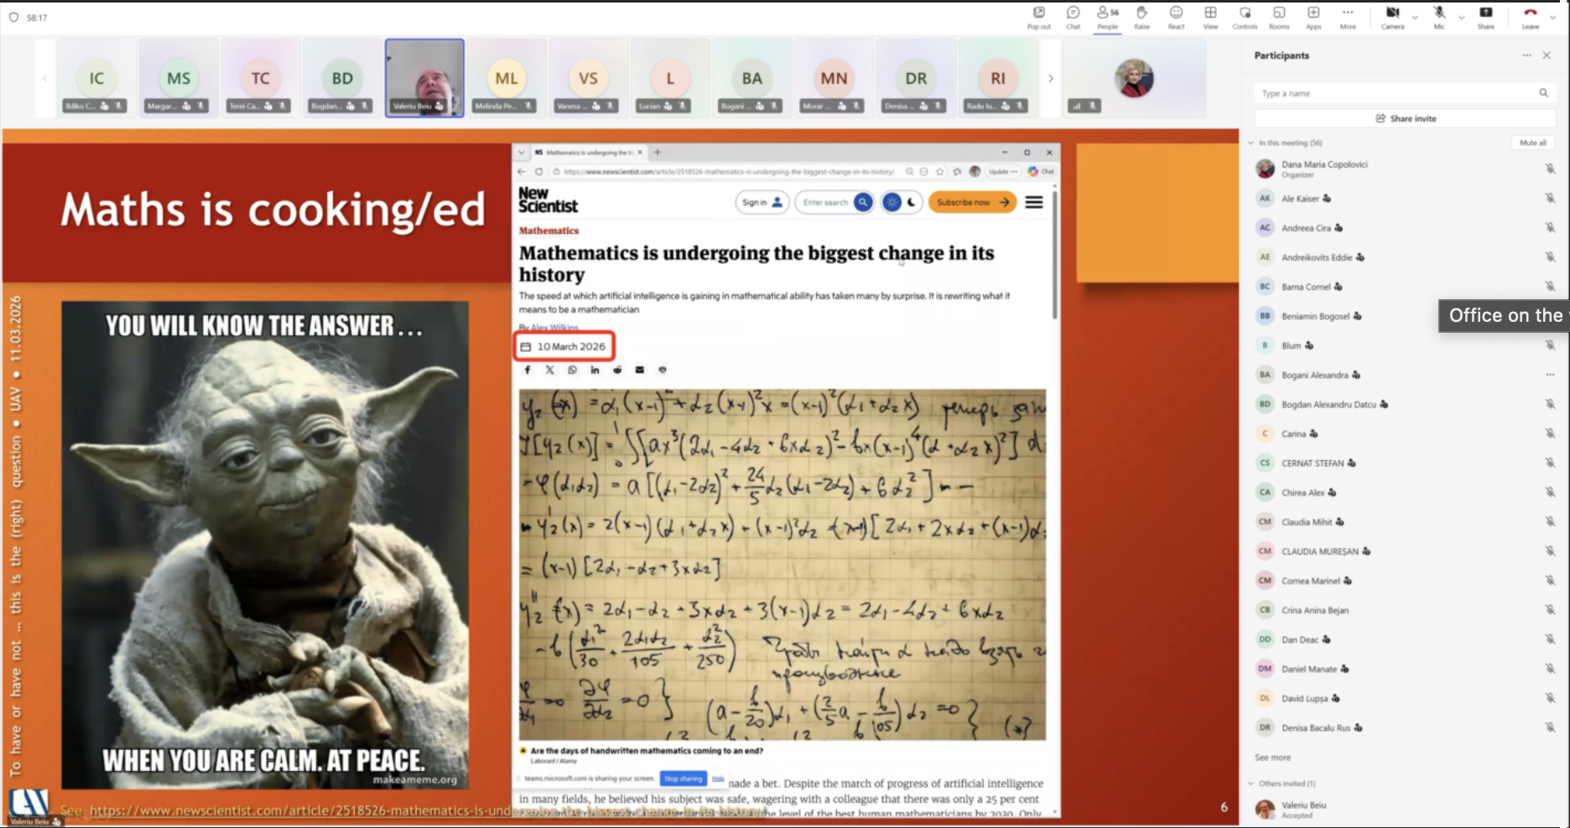The image size is (1570, 828).
Task: Open the View layout options
Action: point(1210,16)
